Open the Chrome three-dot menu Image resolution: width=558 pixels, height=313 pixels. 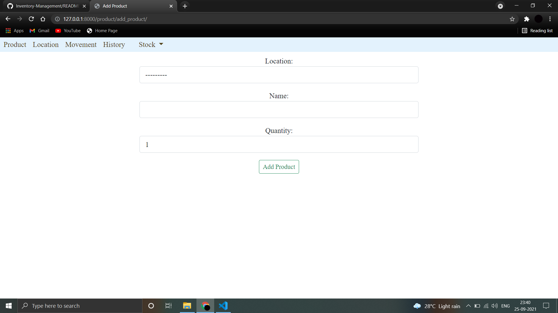(x=550, y=19)
